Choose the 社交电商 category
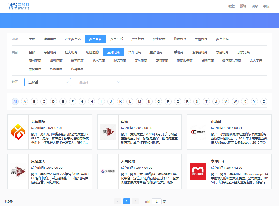 click(x=71, y=52)
